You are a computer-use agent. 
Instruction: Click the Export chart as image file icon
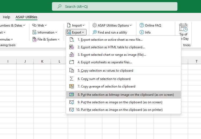(72, 54)
